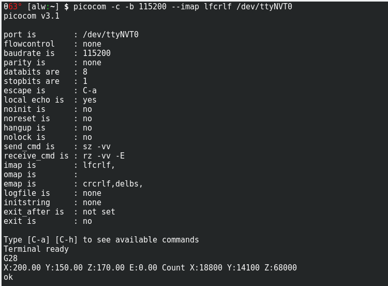This screenshot has height=286, width=388.
Task: Click the picocom v3.1 version line
Action: click(x=32, y=16)
